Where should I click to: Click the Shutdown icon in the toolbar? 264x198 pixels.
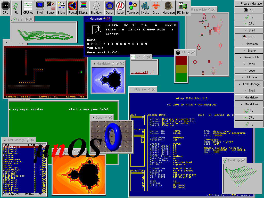point(97,7)
